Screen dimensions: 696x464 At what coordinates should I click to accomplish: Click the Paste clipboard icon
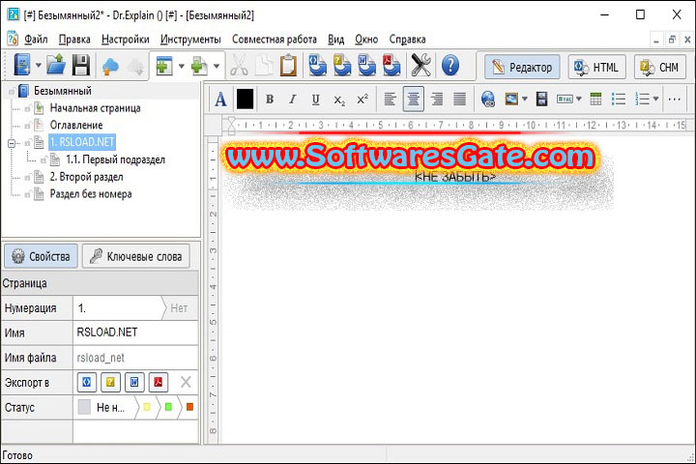[x=288, y=66]
